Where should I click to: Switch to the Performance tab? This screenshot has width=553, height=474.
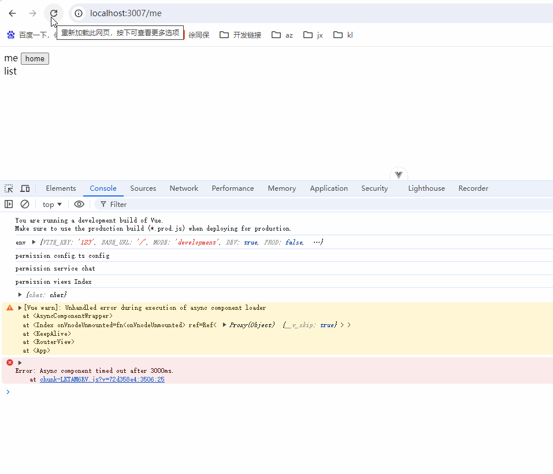coord(233,188)
